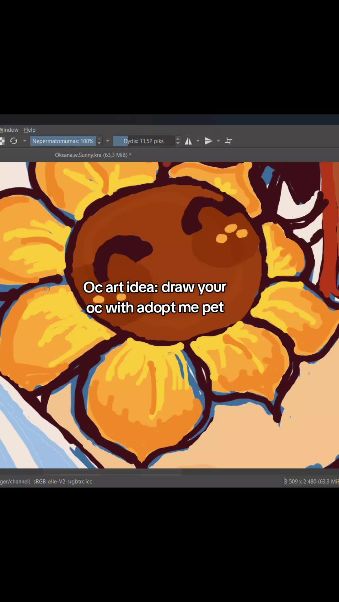Click the sRGB-elle-V2-srgbtrc.icc color profile label

(62, 482)
